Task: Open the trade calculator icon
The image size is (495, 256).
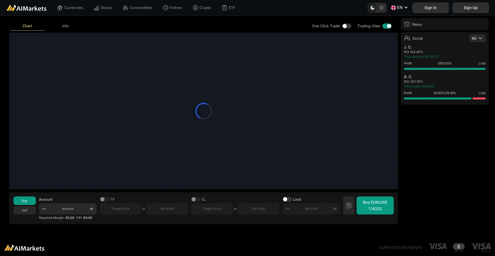Action: coord(349,205)
